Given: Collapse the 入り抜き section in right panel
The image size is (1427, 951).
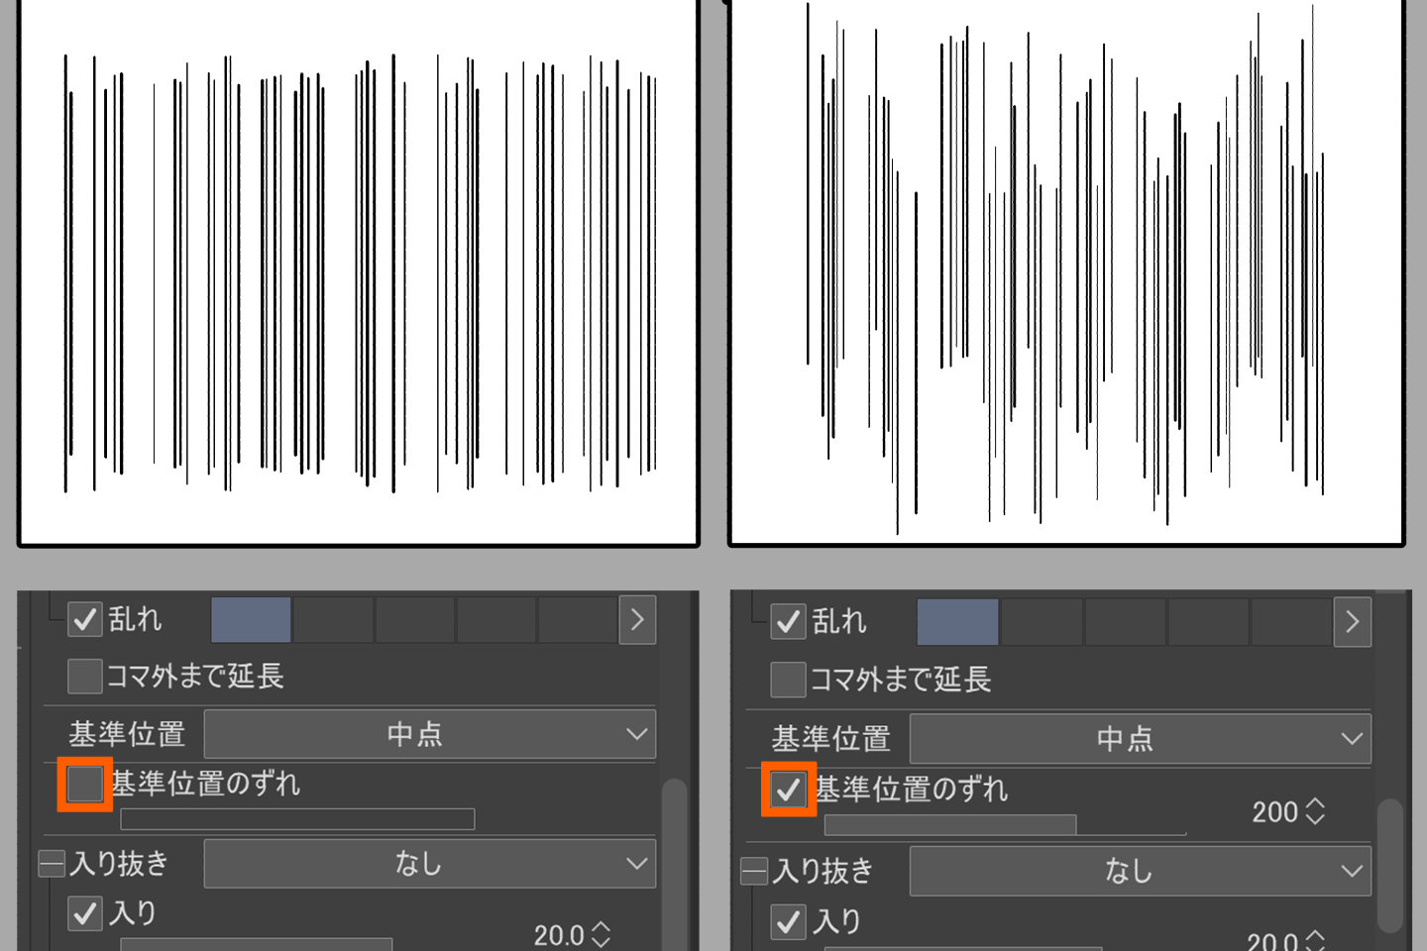Looking at the screenshot, I should tap(755, 871).
